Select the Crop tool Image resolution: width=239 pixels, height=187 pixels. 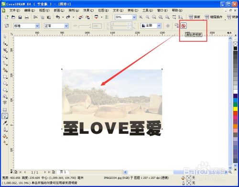pyautogui.click(x=5, y=50)
